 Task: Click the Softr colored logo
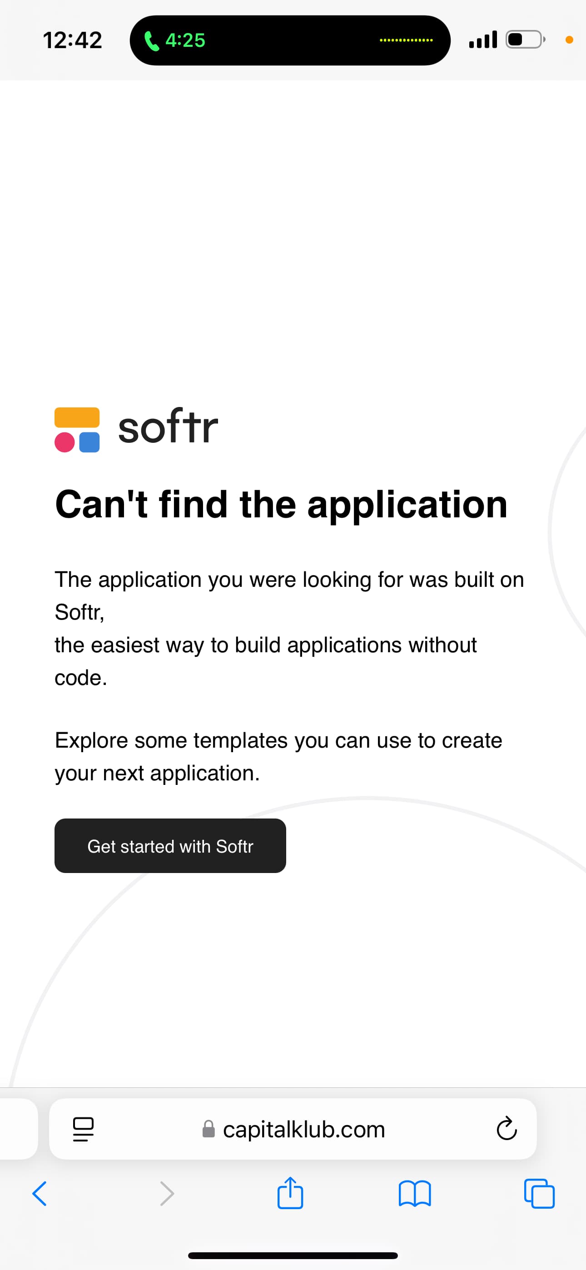[77, 429]
